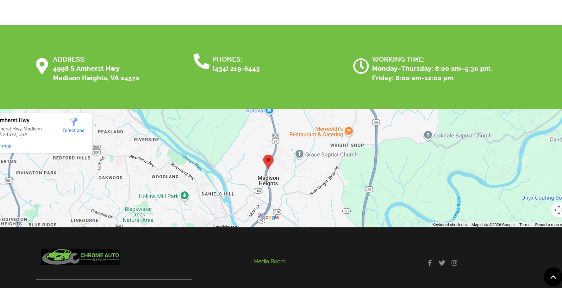562x288 pixels.
Task: Open the Twitter social icon
Action: (442, 263)
